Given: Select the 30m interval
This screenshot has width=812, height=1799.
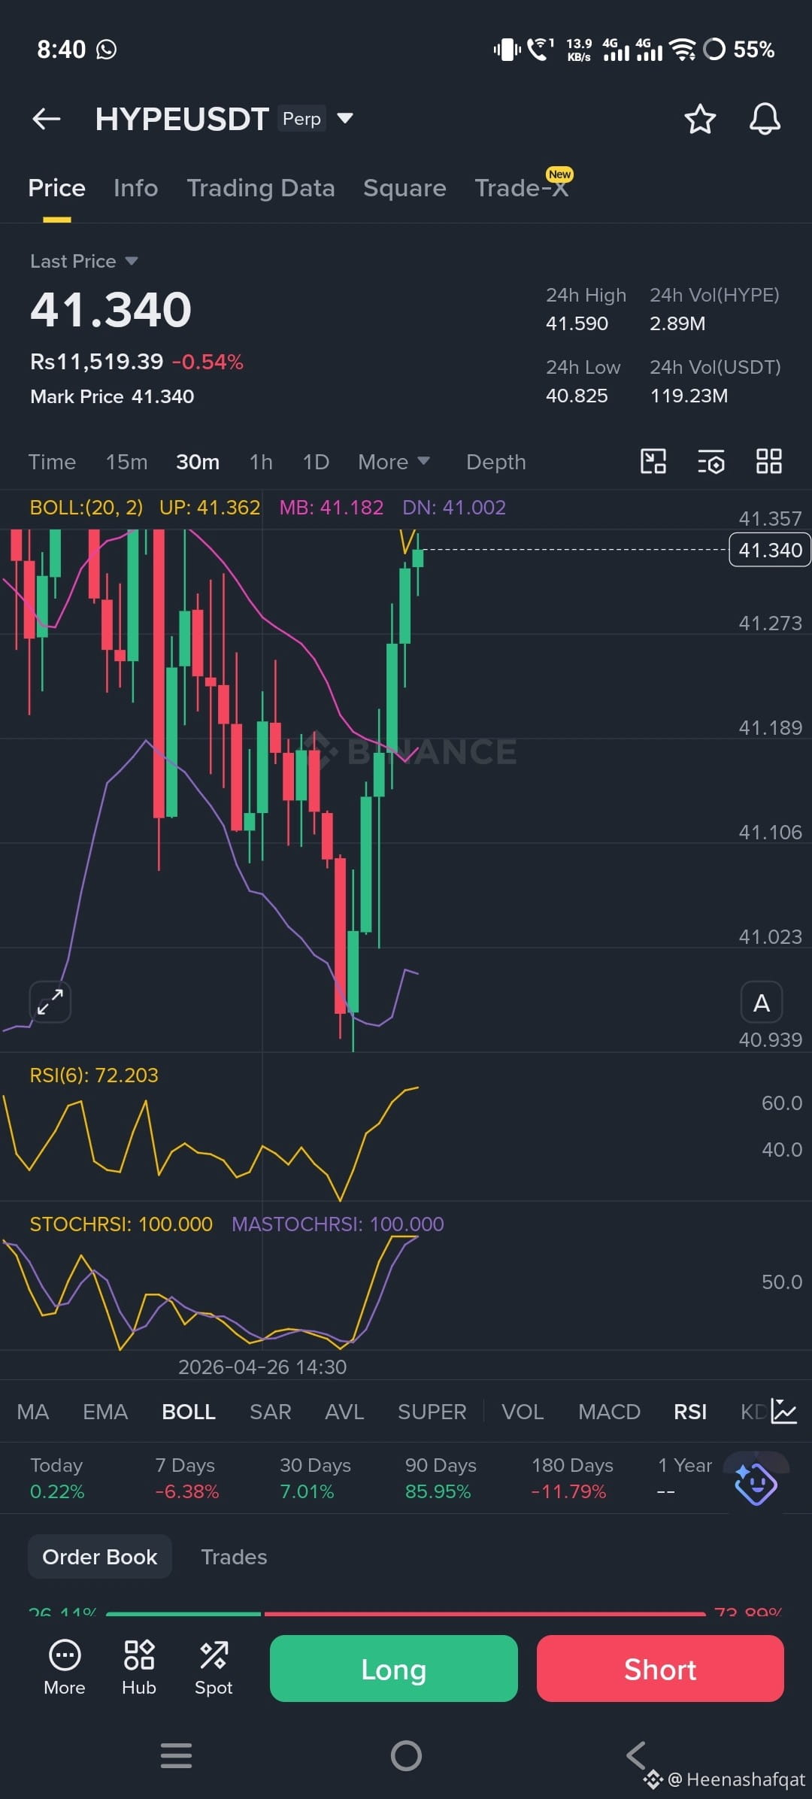Looking at the screenshot, I should (x=198, y=462).
